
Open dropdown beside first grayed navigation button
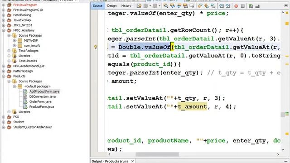tap(150, 6)
